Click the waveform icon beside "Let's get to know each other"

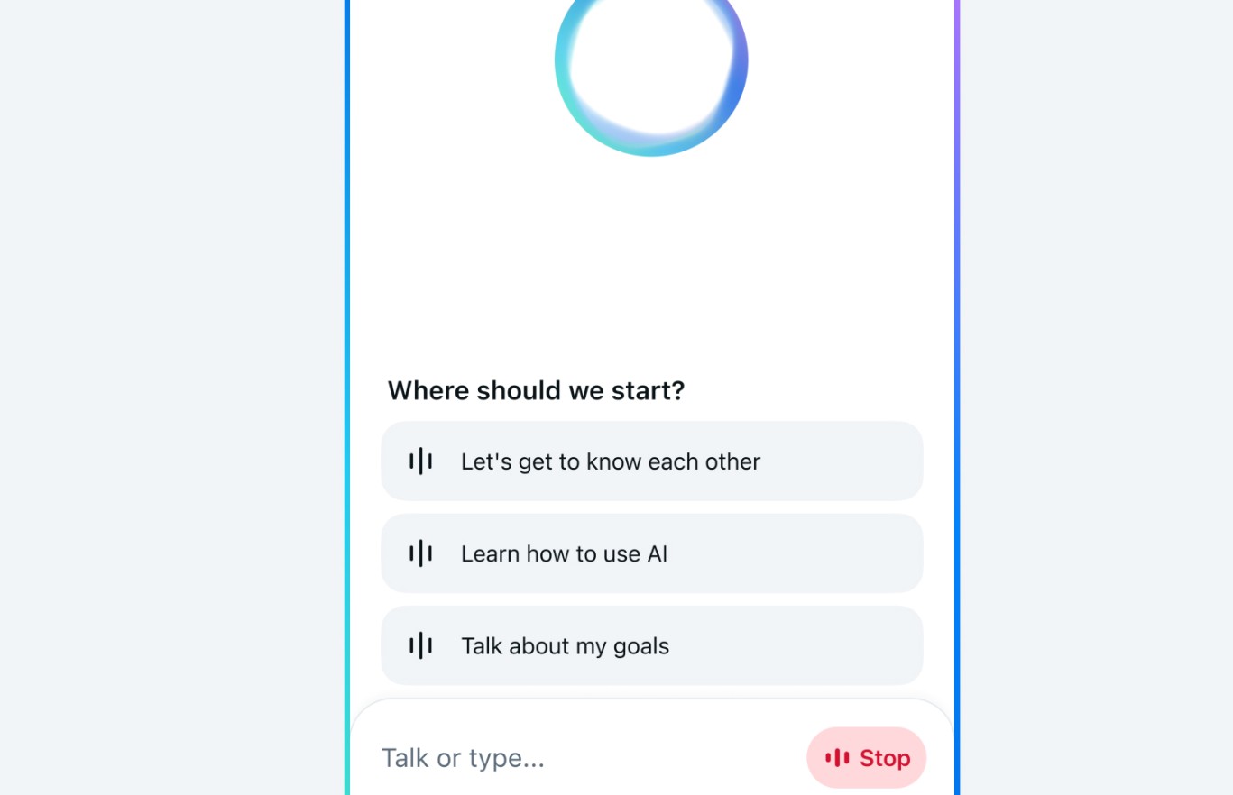[x=420, y=461]
